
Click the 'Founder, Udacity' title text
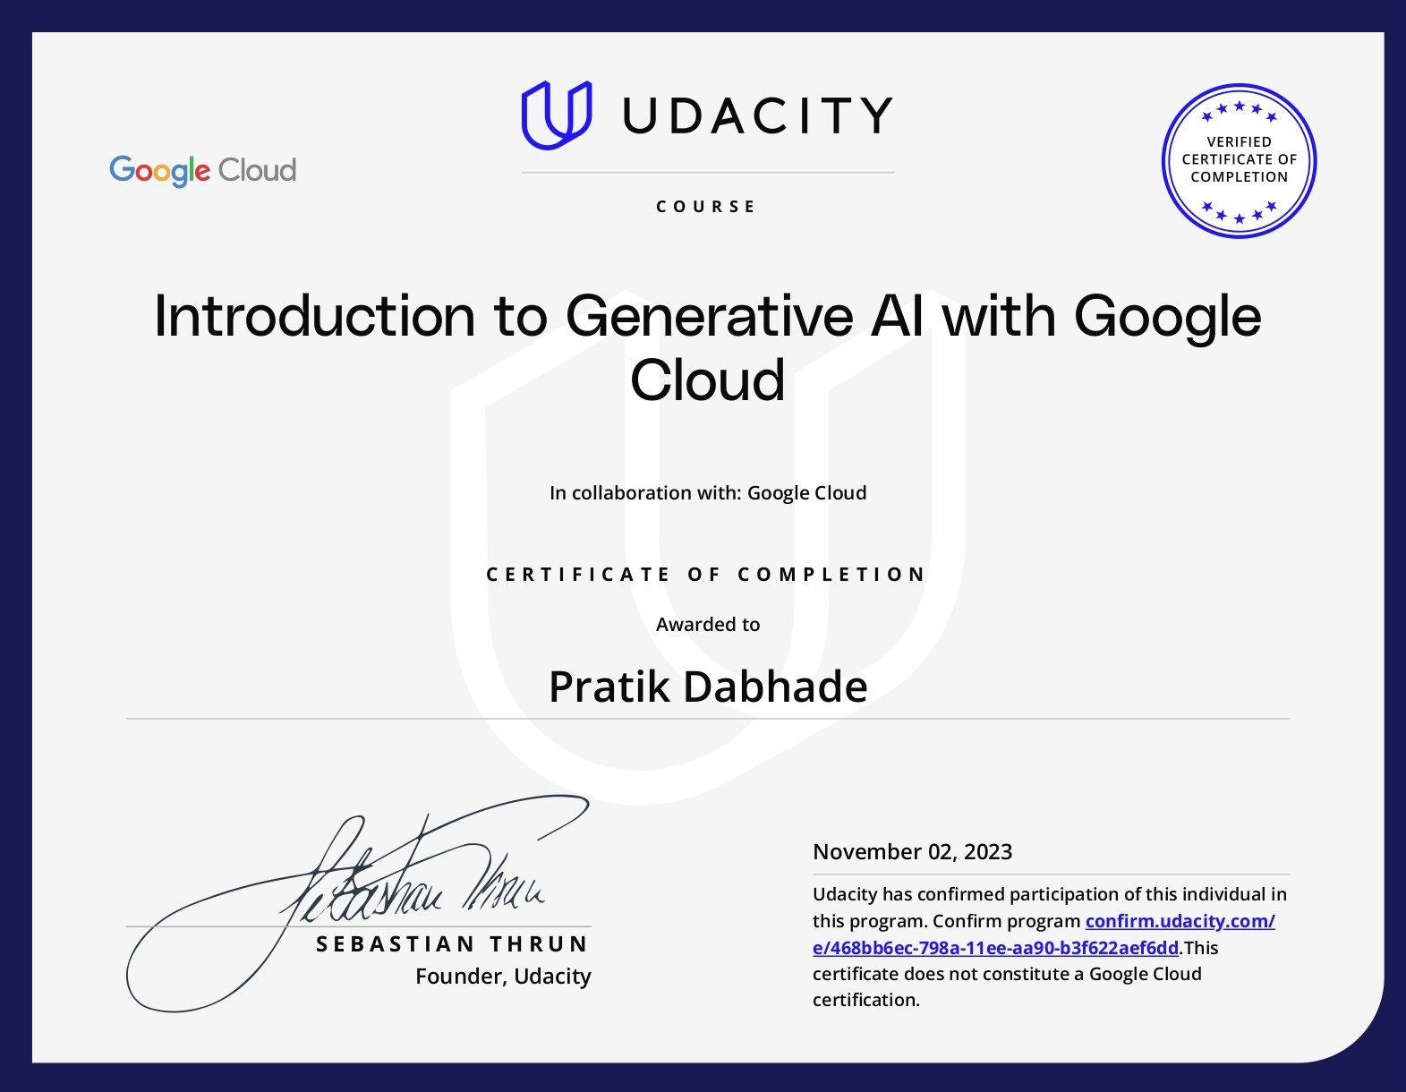point(503,977)
